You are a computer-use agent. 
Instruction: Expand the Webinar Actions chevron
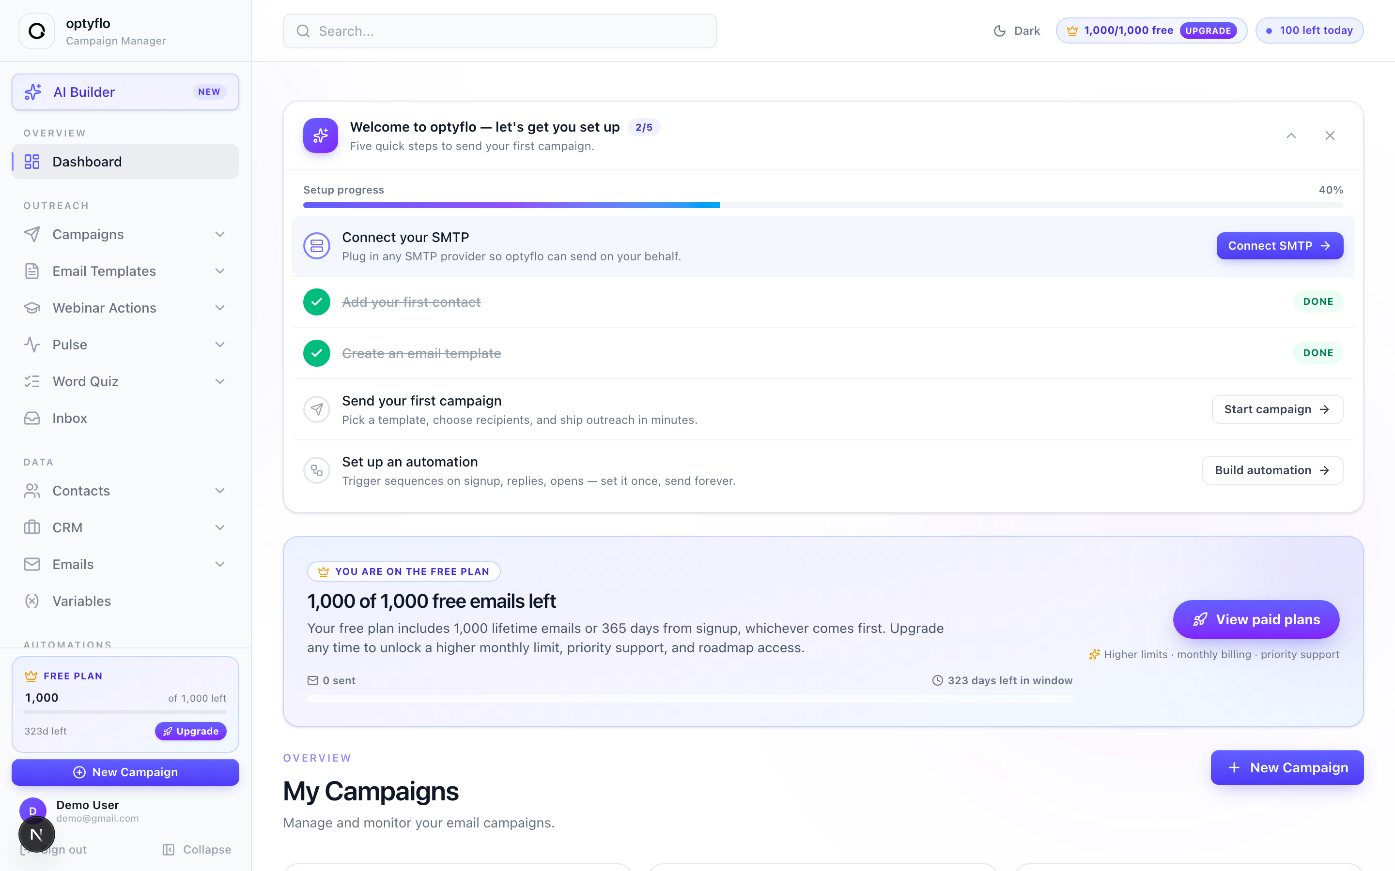coord(220,308)
